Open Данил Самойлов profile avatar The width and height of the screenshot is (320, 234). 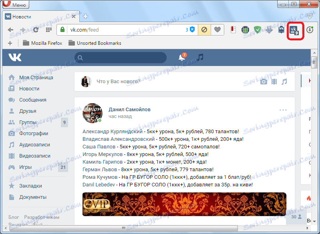point(93,113)
